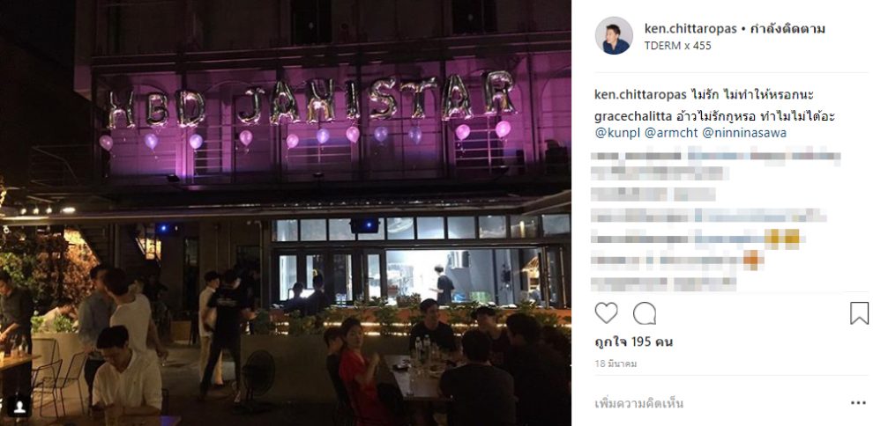Click the comment speech bubble icon
This screenshot has width=873, height=426.
(x=645, y=313)
